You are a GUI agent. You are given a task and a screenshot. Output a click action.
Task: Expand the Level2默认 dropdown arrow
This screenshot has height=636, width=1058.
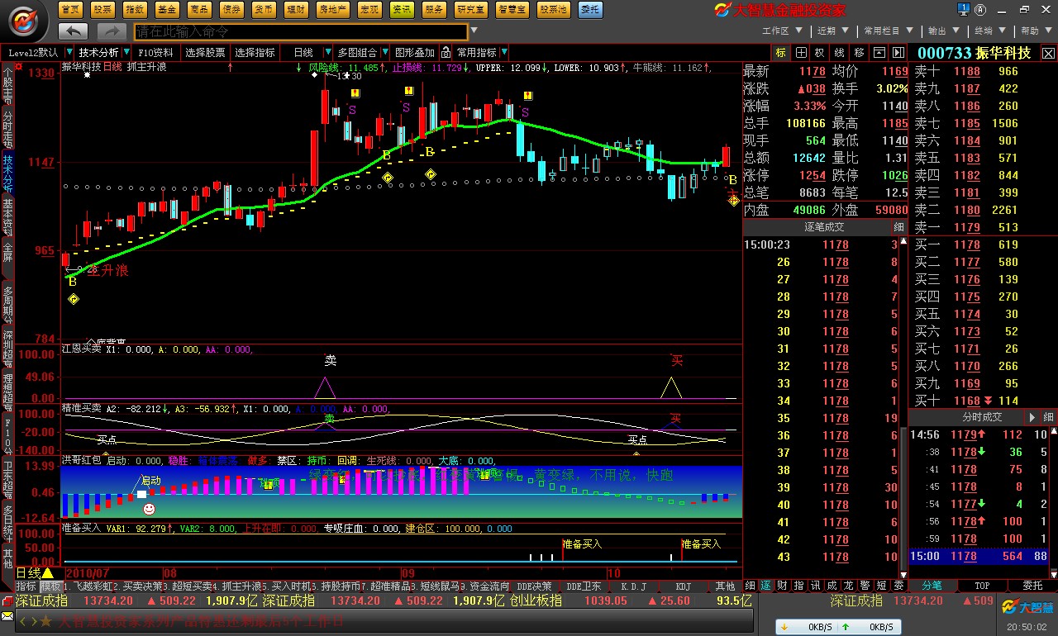click(69, 52)
